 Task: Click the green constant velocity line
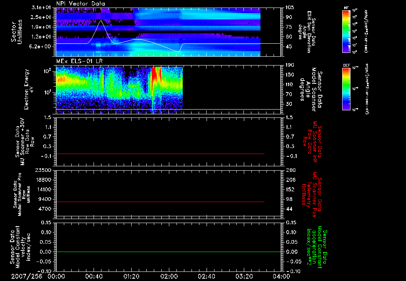tap(169, 252)
